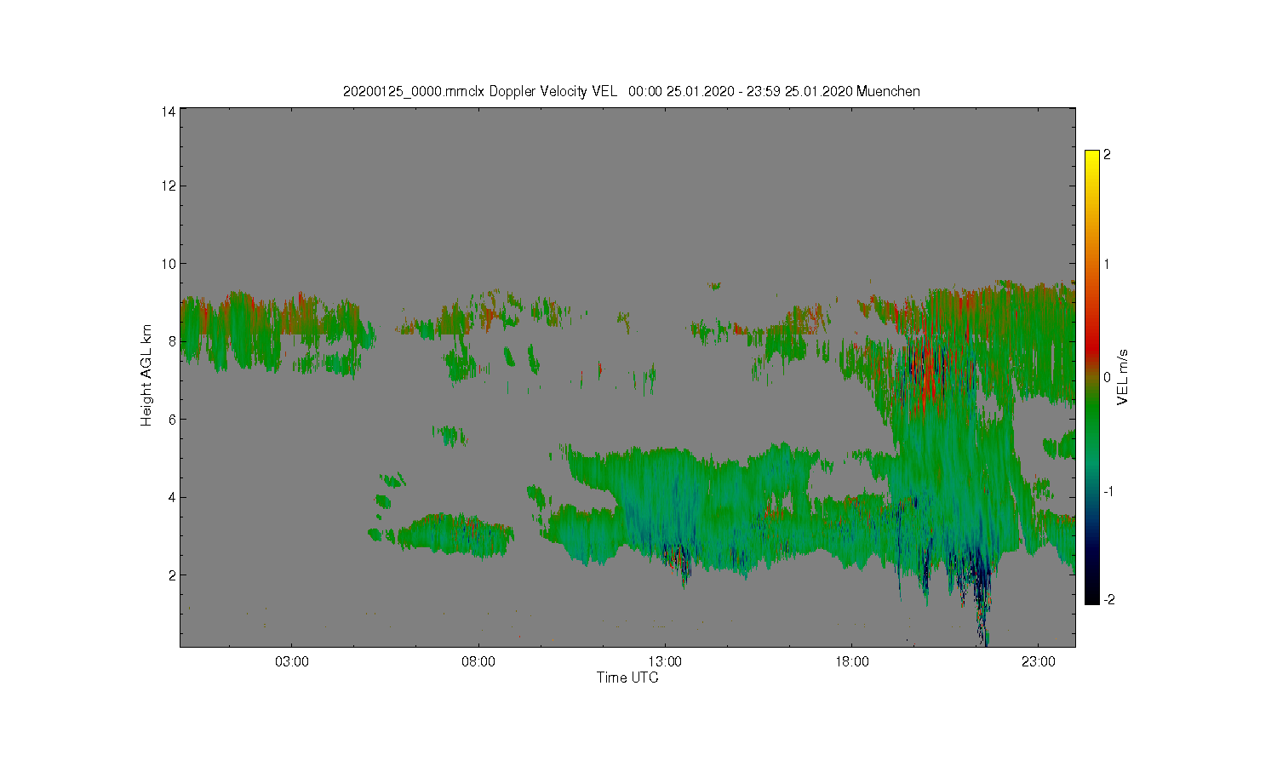
Task: Click the 2 km height tick label
Action: point(173,575)
